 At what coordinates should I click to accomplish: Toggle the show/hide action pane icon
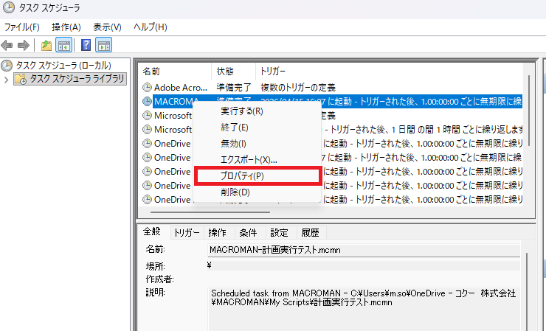pos(104,45)
